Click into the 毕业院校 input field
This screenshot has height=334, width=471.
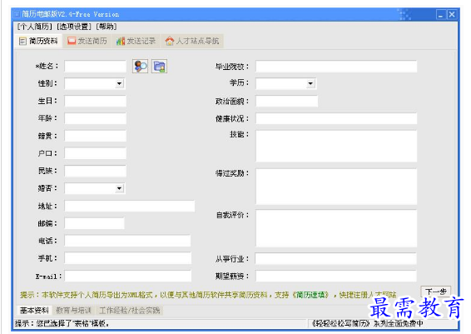(336, 66)
